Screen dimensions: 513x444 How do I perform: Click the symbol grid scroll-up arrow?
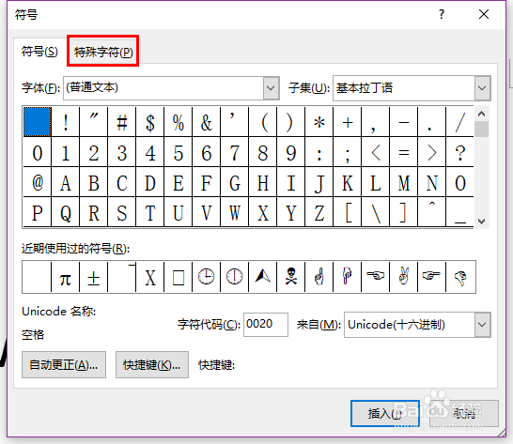481,114
